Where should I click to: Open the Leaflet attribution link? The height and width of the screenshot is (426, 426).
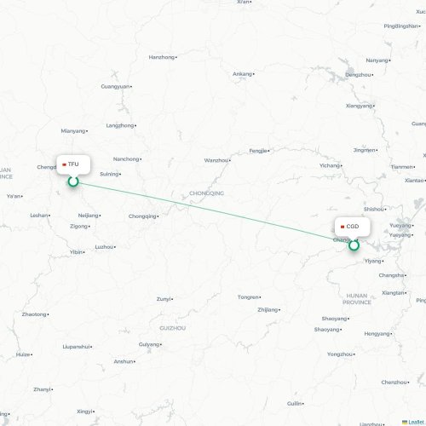click(x=416, y=422)
